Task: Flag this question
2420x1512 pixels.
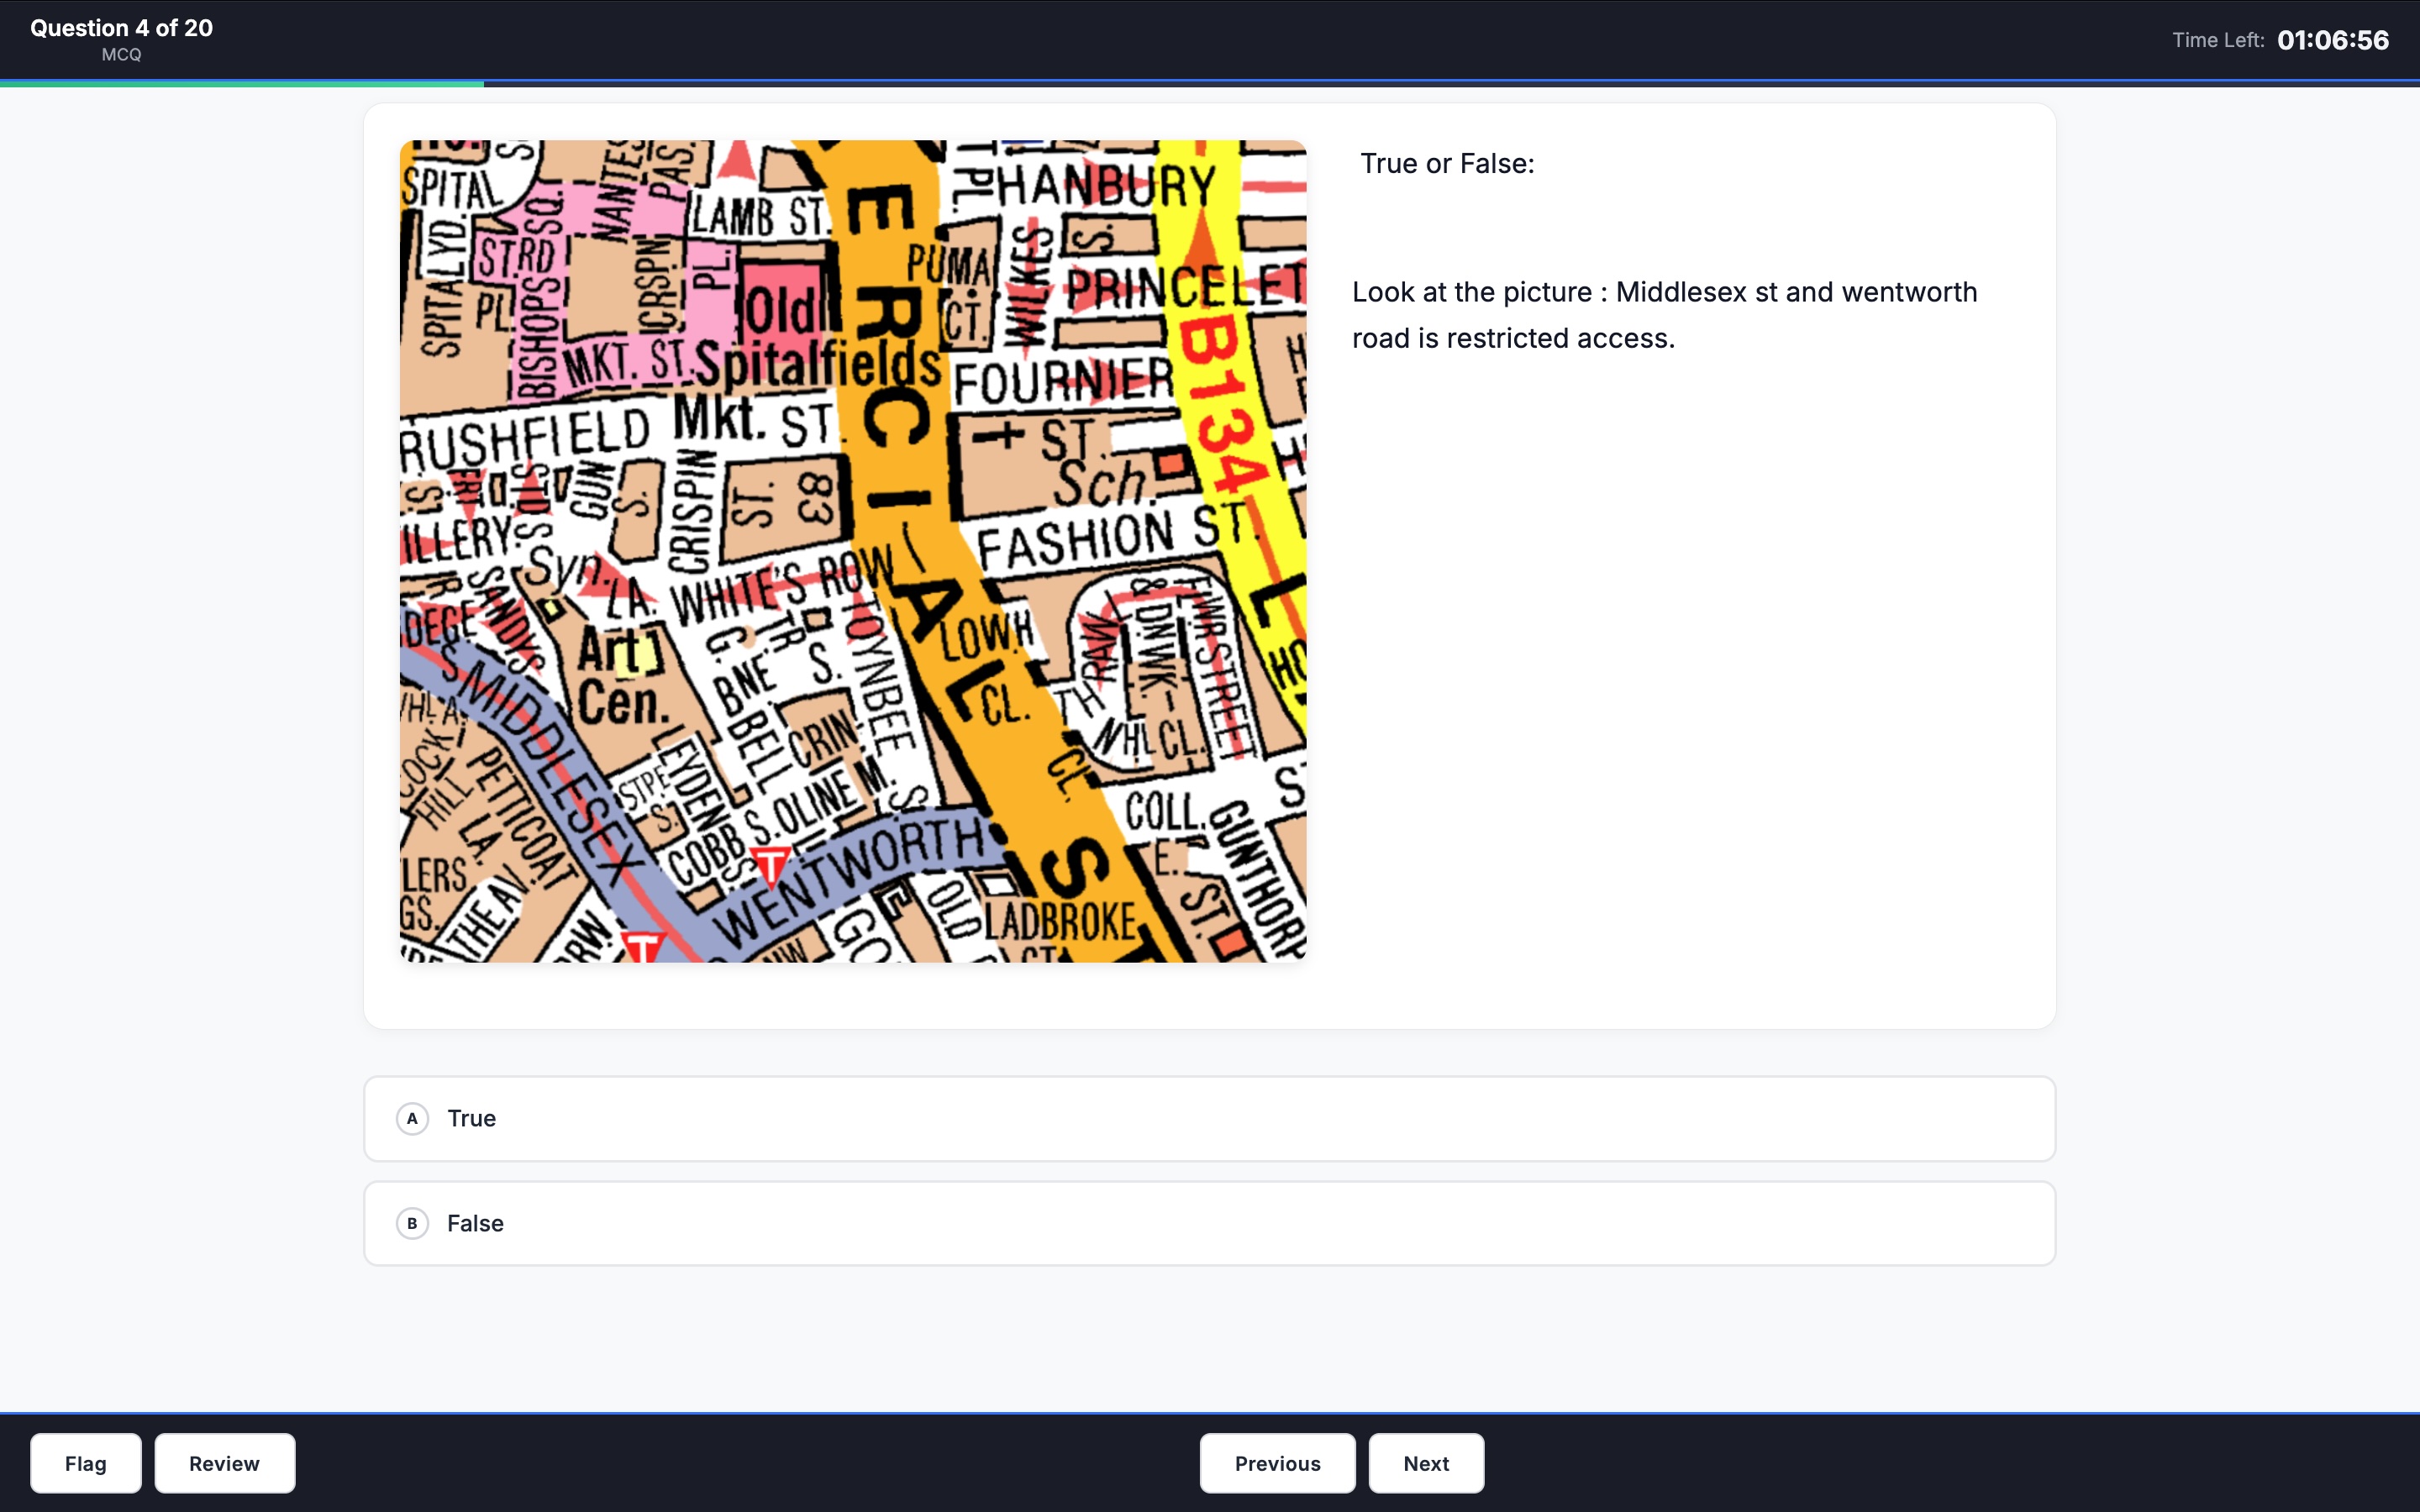Action: point(86,1463)
